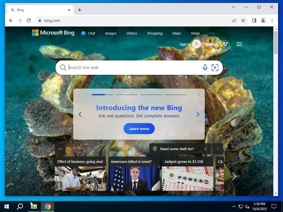
Task: Collapse the news feed chevron
Action: tap(60, 149)
